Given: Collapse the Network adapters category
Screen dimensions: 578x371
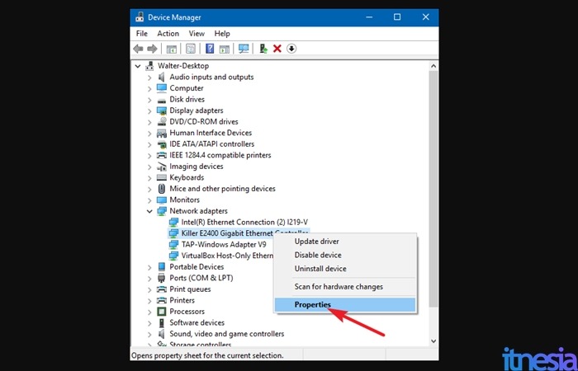Looking at the screenshot, I should pos(149,211).
